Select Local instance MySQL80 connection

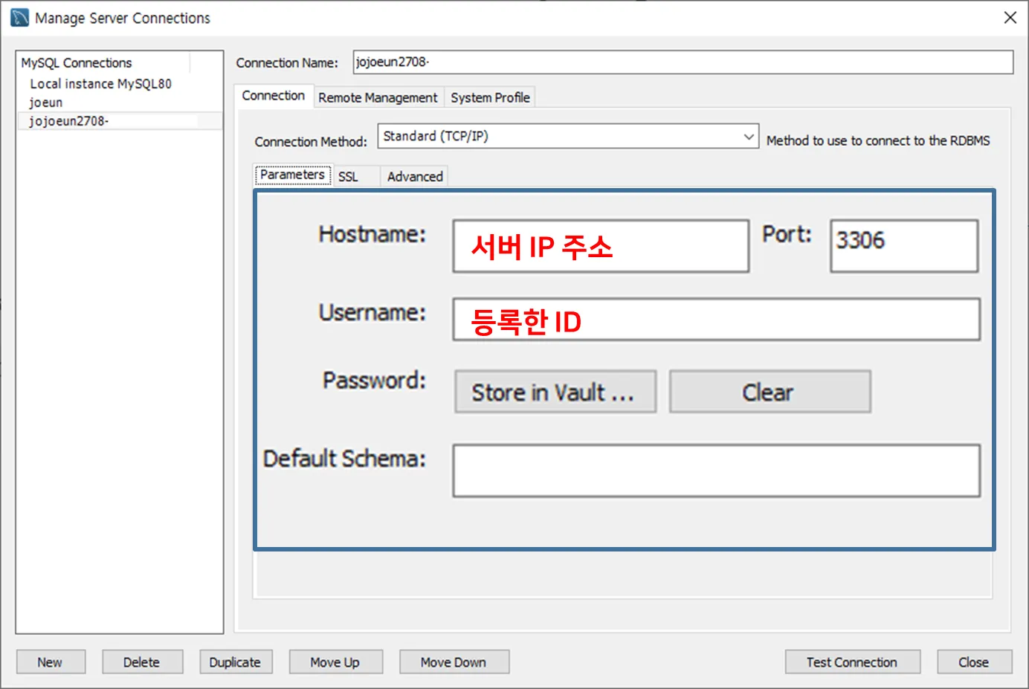click(100, 84)
